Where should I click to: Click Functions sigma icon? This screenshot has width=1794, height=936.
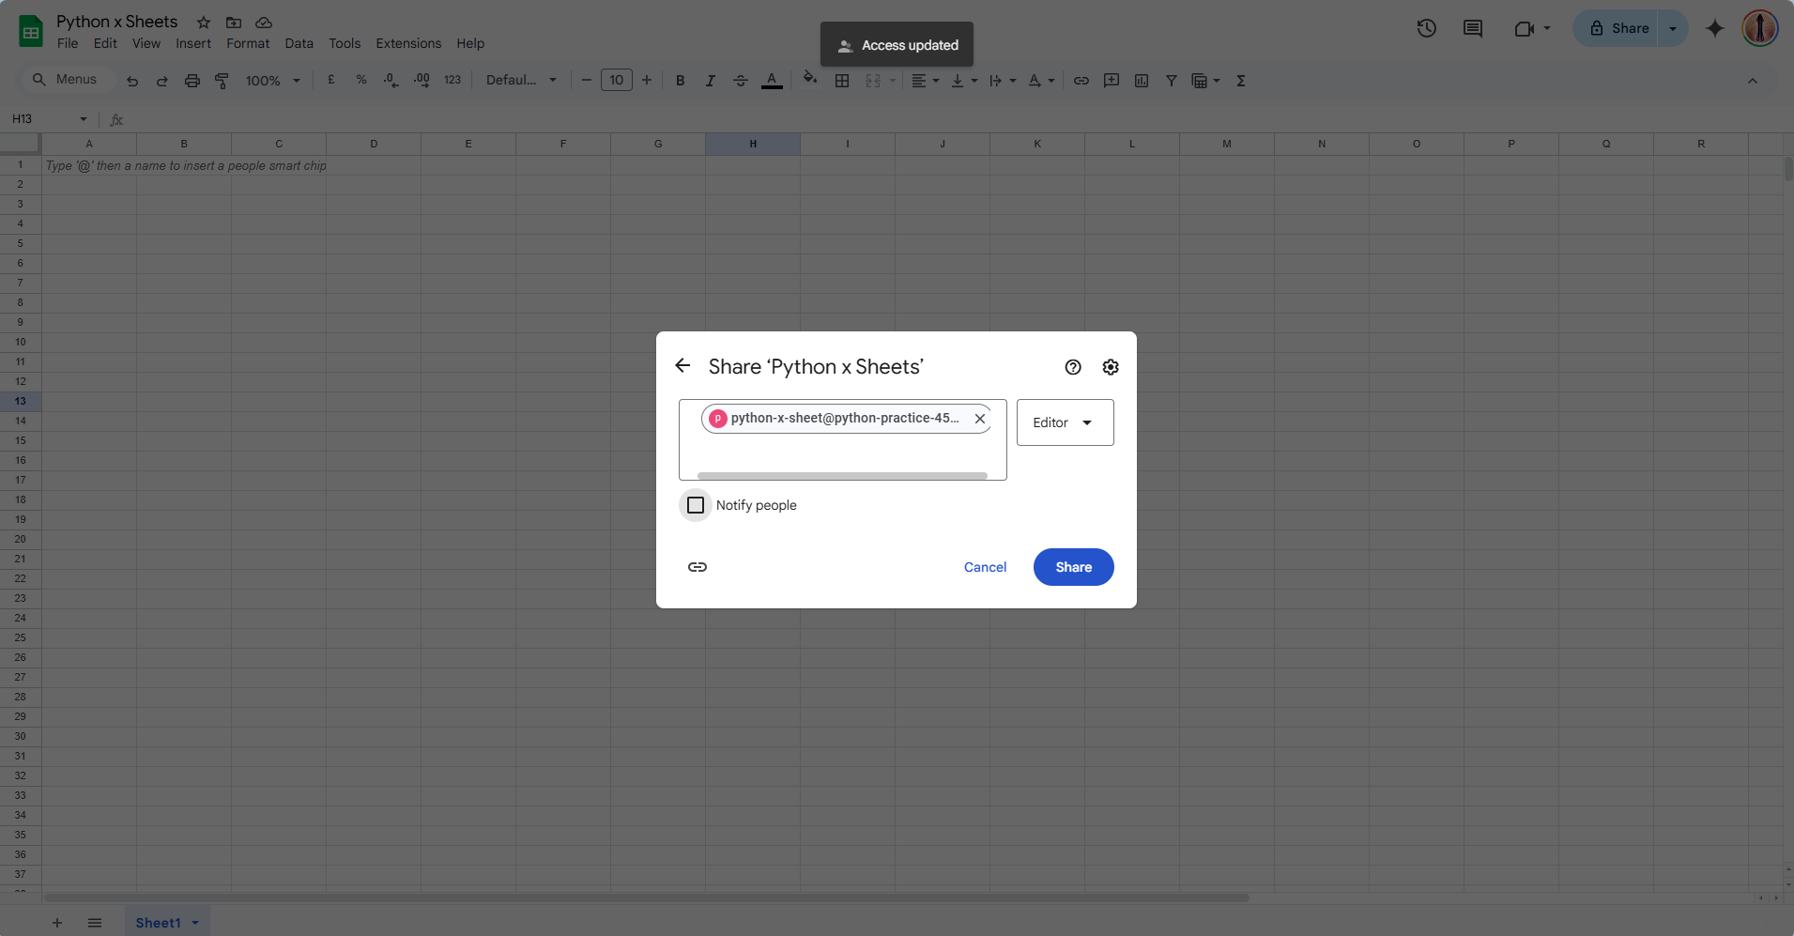pyautogui.click(x=1241, y=81)
